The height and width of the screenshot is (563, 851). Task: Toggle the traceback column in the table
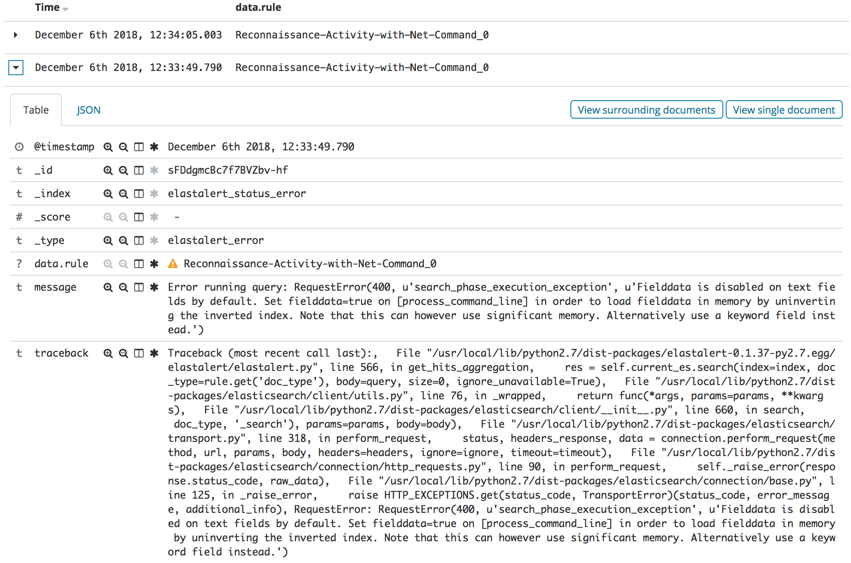pos(139,353)
